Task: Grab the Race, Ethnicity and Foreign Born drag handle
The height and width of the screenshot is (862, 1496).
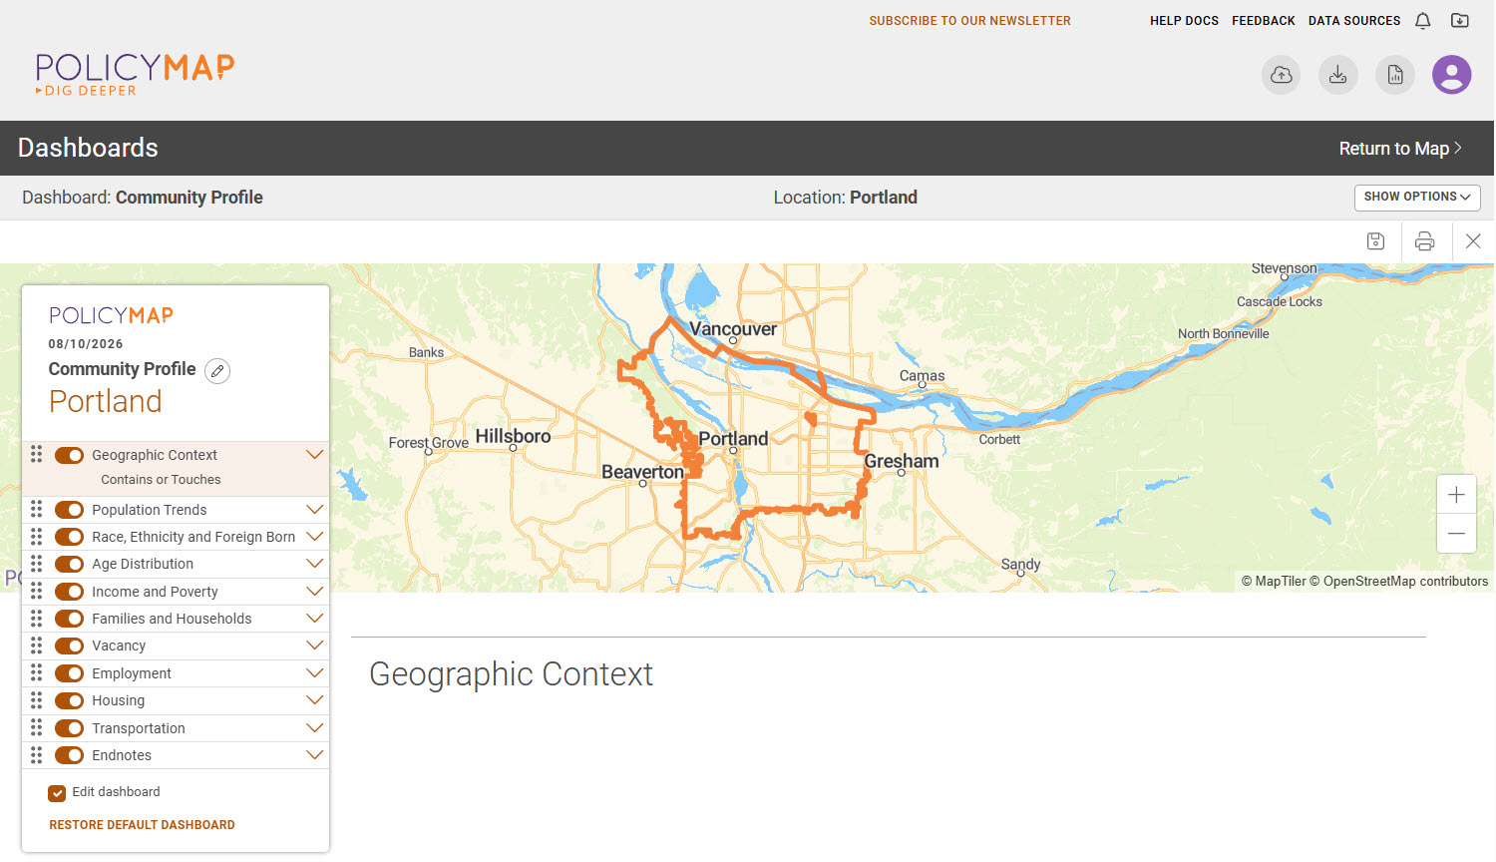Action: point(37,537)
